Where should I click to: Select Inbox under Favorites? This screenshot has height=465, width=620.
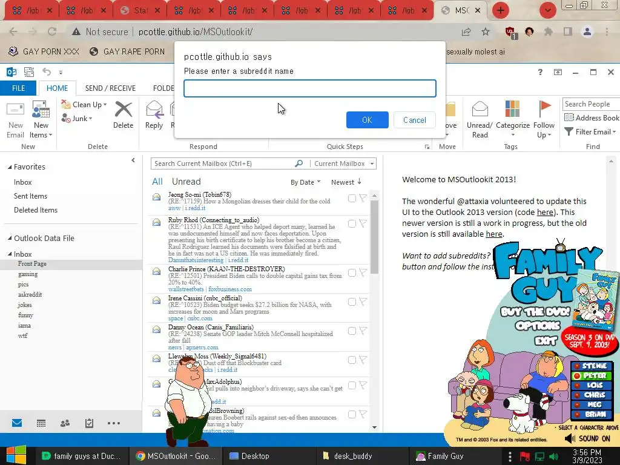tap(22, 182)
